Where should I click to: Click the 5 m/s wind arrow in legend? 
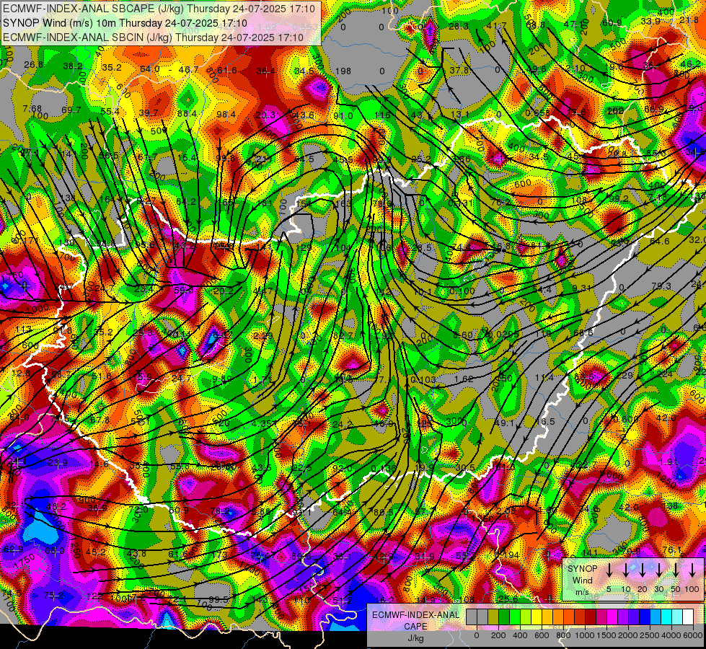(609, 570)
